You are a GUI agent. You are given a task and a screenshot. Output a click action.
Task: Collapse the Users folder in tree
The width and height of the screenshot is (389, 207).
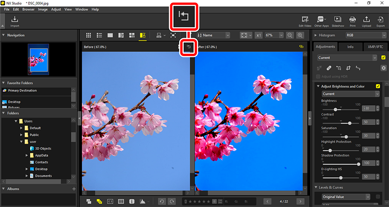(x=16, y=121)
